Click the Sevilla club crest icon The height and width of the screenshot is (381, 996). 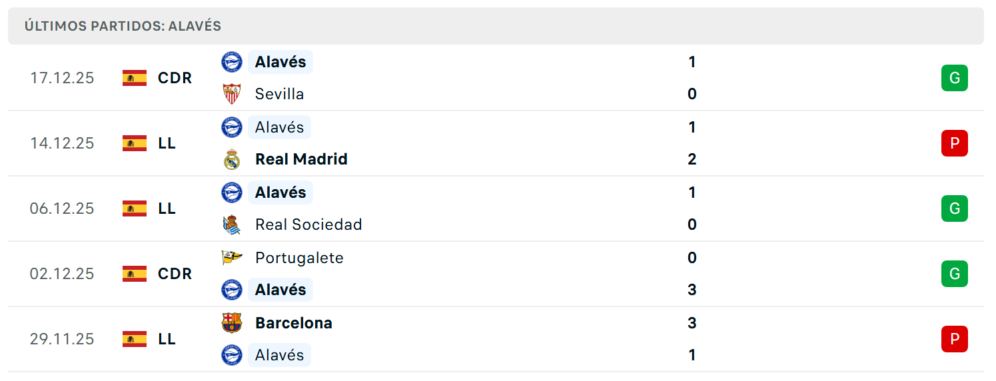(x=232, y=94)
